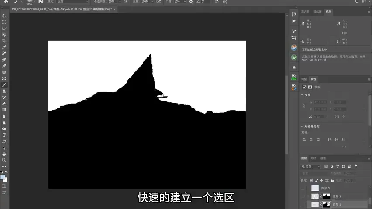Click the background color swatch
Screen dimensions: 372x209
click(6, 180)
